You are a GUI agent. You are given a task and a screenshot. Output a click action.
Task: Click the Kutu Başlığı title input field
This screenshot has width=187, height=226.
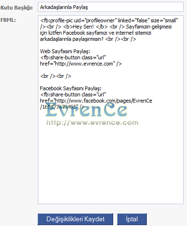[x=111, y=7]
